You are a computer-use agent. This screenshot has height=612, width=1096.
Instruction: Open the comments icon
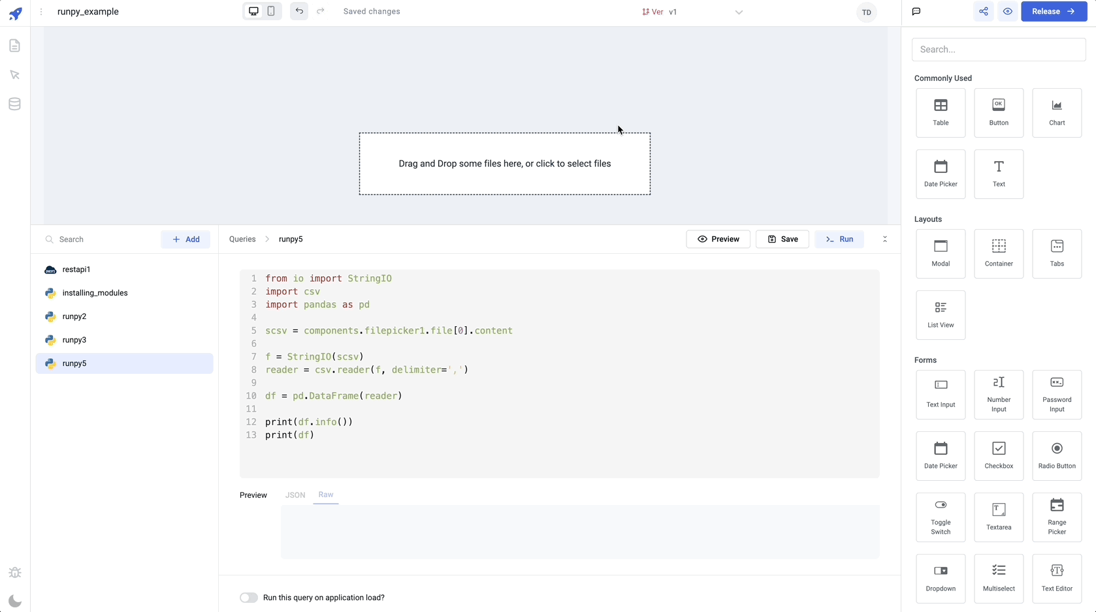[916, 12]
